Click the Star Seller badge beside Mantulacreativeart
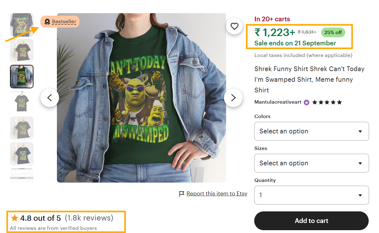This screenshot has height=233, width=379. pos(306,102)
